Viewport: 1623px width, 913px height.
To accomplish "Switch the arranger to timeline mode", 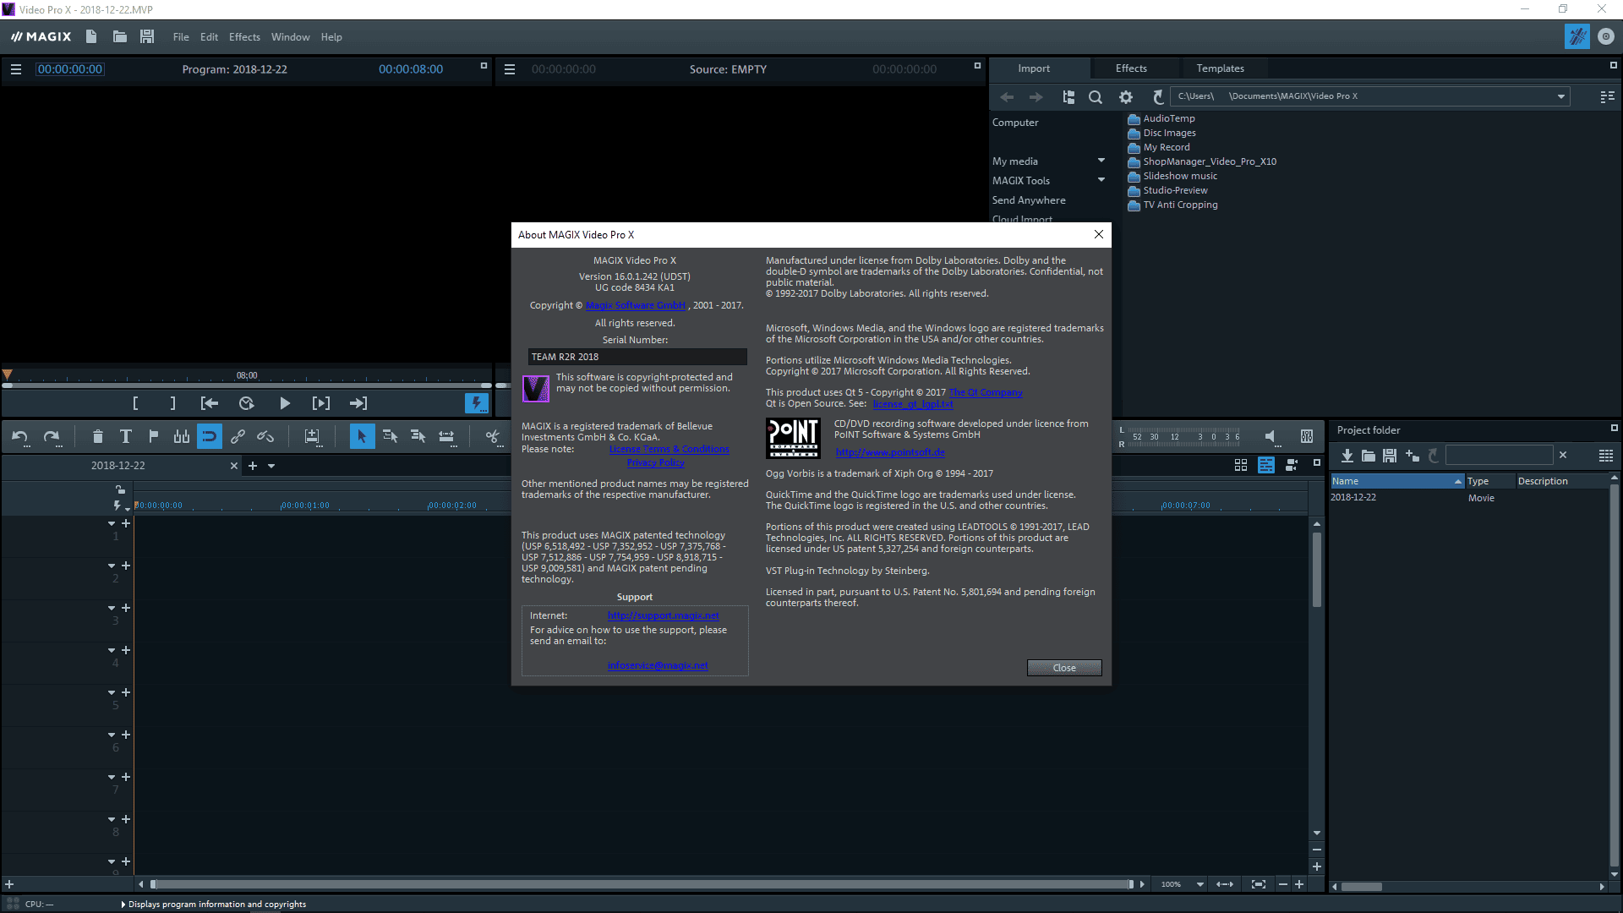I will [x=1266, y=465].
